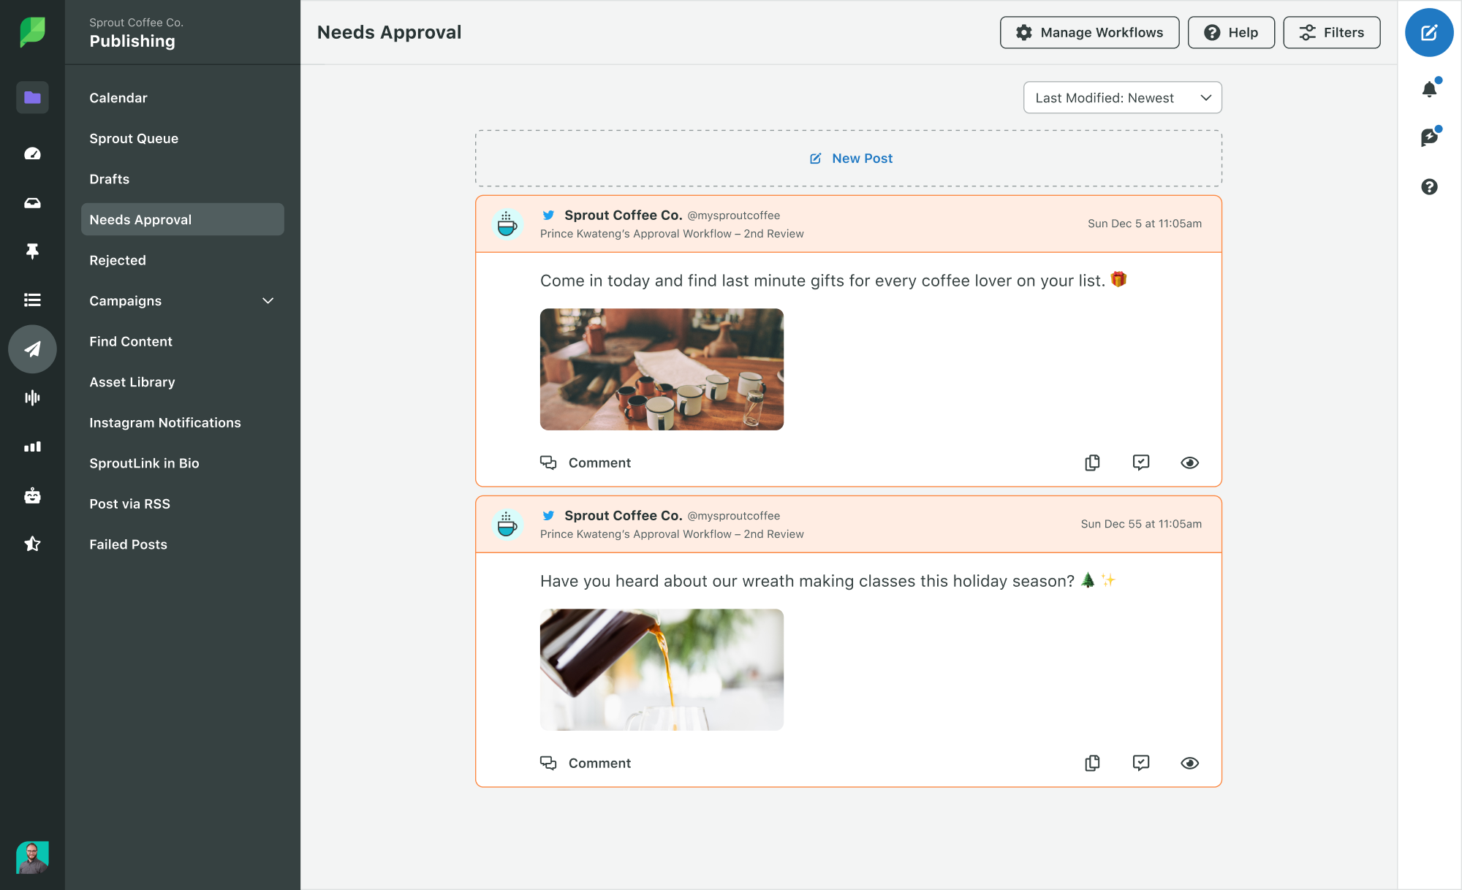Expand the Campaigns section chevron
This screenshot has height=890, width=1462.
268,300
